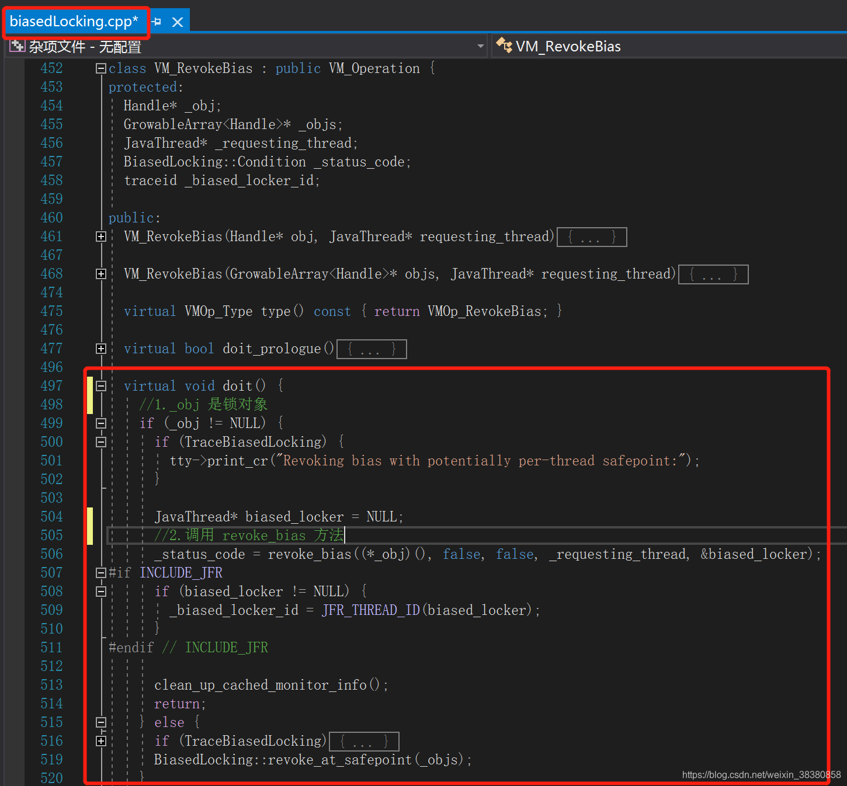
Task: Click the file icon beside 杂项文件
Action: coord(18,46)
